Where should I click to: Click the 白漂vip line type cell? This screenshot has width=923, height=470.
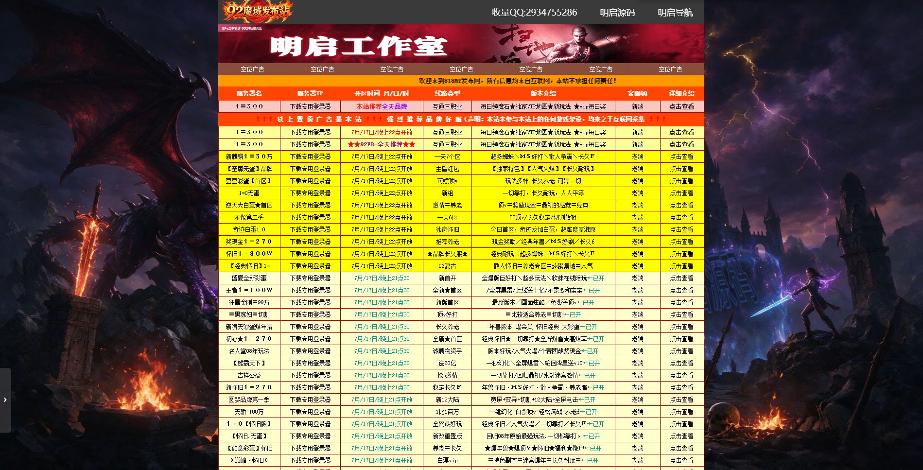tap(447, 460)
